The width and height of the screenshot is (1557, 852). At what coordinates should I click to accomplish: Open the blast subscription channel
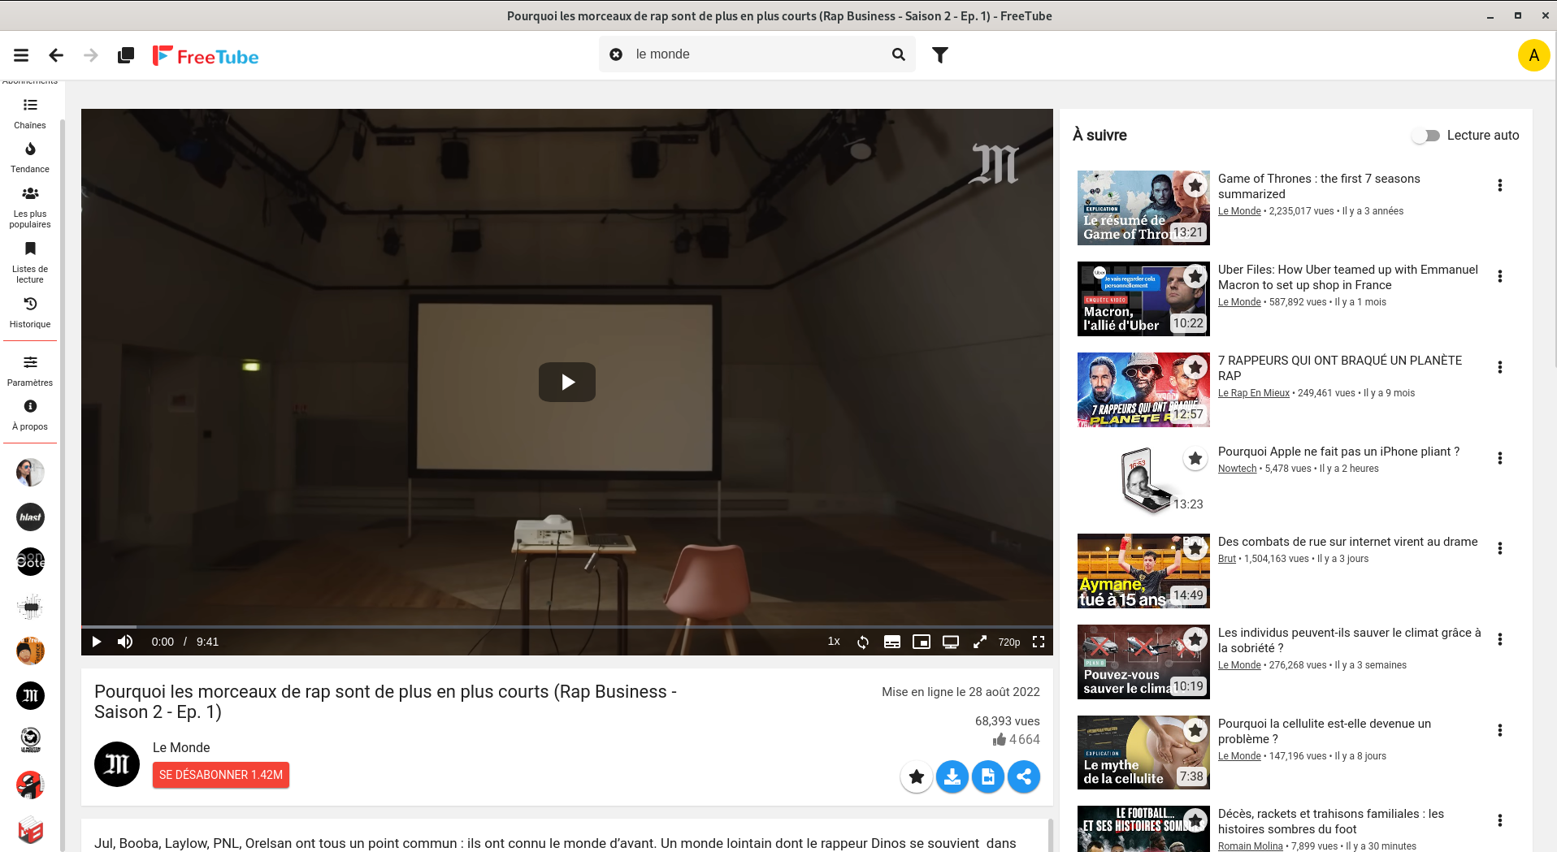(x=30, y=517)
